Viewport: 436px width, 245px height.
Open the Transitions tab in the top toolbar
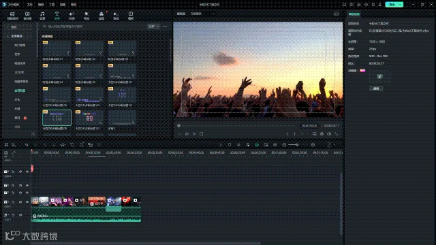72,16
